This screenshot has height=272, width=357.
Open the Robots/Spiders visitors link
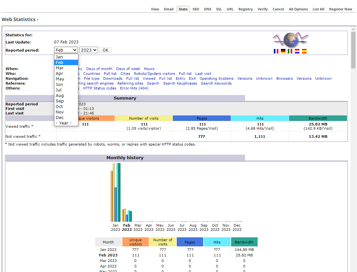coord(154,74)
